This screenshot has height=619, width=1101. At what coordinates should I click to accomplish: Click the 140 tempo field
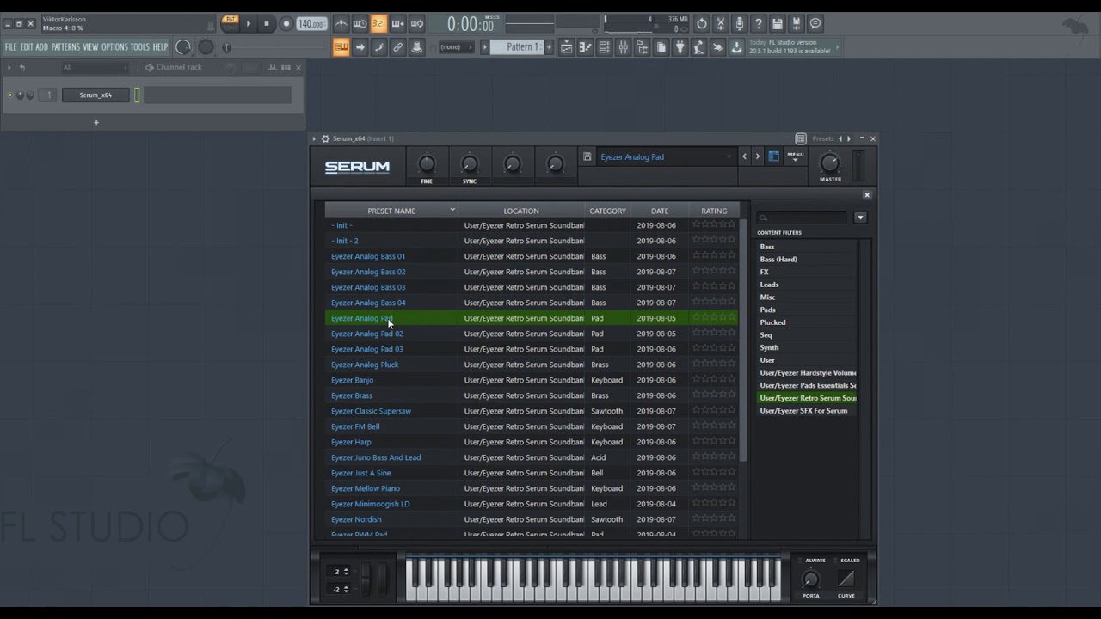coord(311,24)
